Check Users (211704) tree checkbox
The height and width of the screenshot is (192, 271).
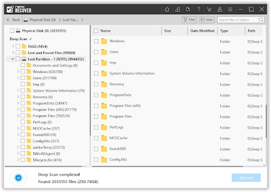point(23,78)
